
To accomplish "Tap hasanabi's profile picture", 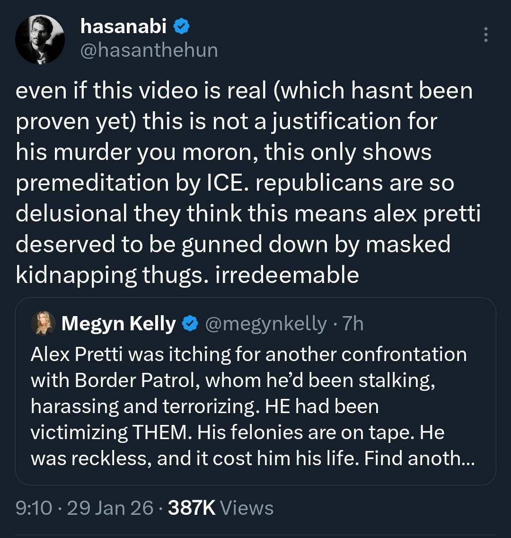I will (x=40, y=40).
